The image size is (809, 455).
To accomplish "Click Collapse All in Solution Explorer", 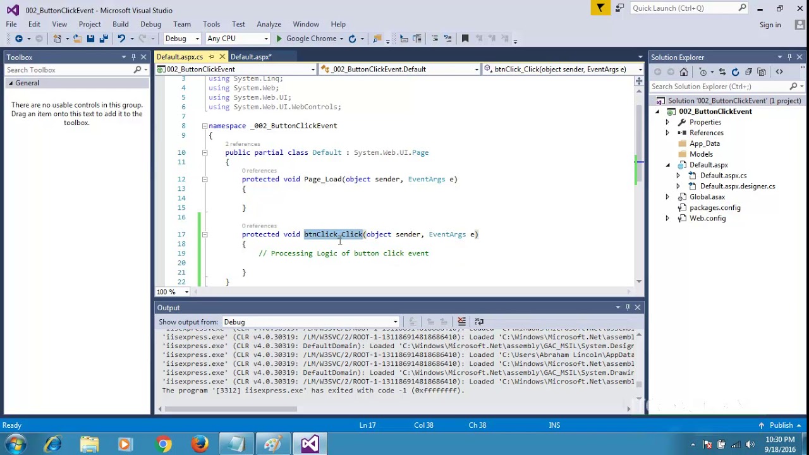I will 748,72.
